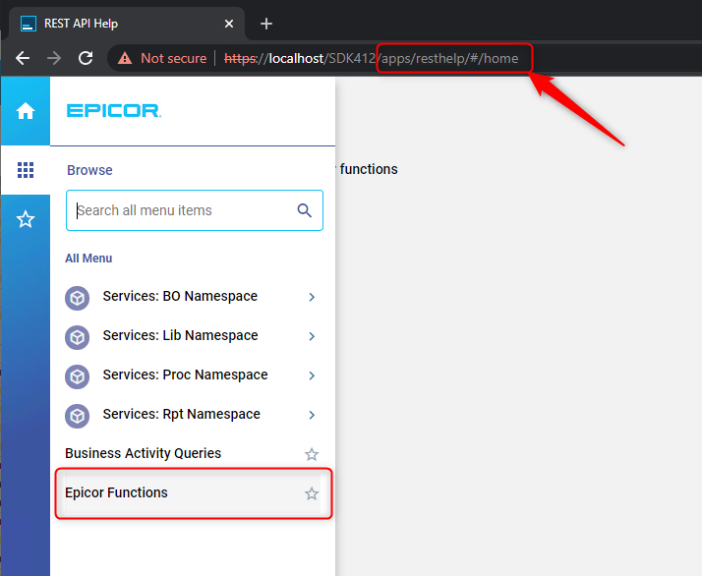Click the Services: BO Namespace cube icon
702x576 pixels.
pyautogui.click(x=77, y=298)
